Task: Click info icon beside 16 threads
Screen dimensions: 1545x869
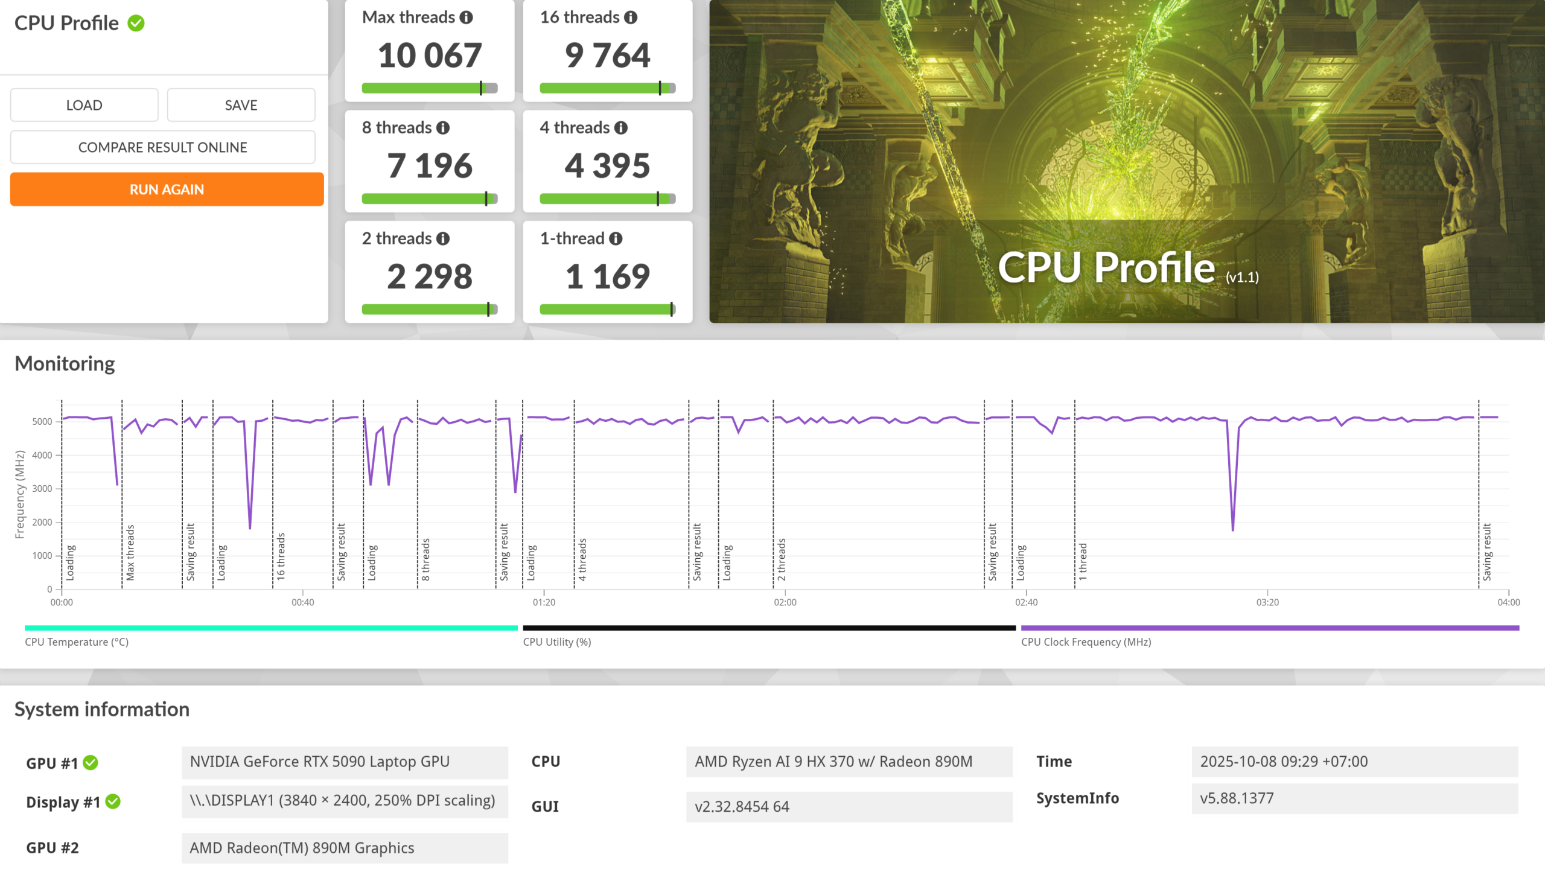Action: coord(631,18)
